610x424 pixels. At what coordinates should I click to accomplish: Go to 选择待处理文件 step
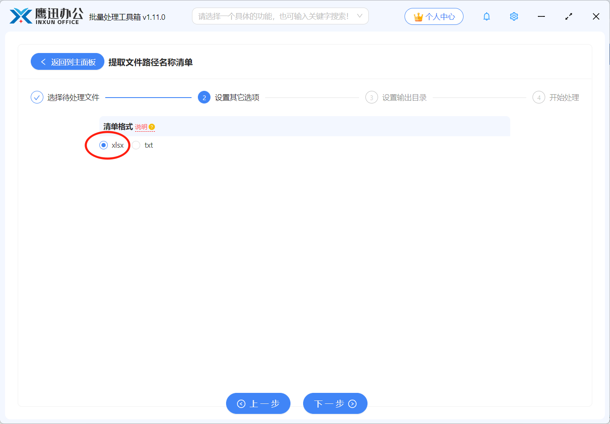click(x=73, y=98)
